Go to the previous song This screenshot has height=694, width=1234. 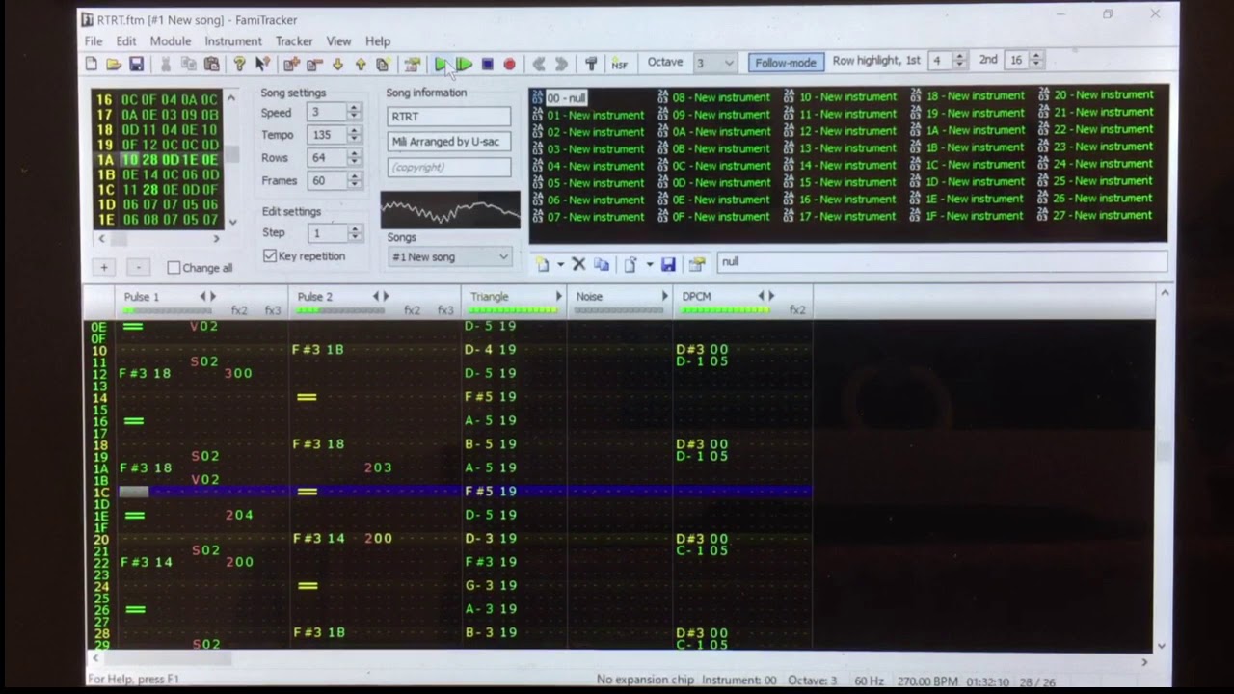[539, 64]
